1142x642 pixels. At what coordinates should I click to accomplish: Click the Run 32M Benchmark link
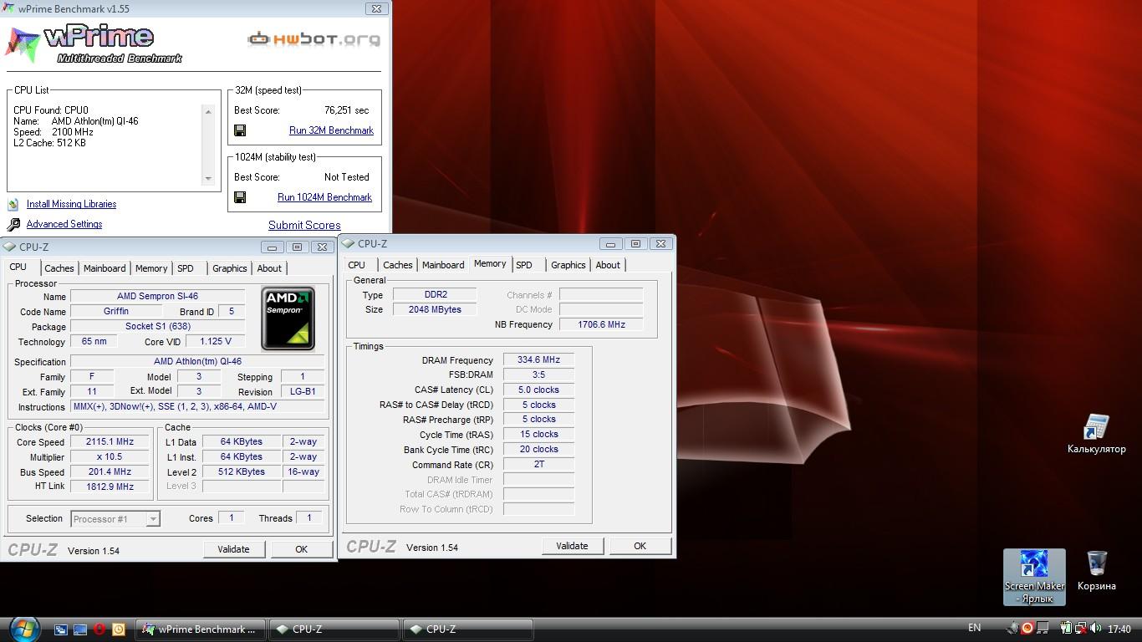[331, 130]
